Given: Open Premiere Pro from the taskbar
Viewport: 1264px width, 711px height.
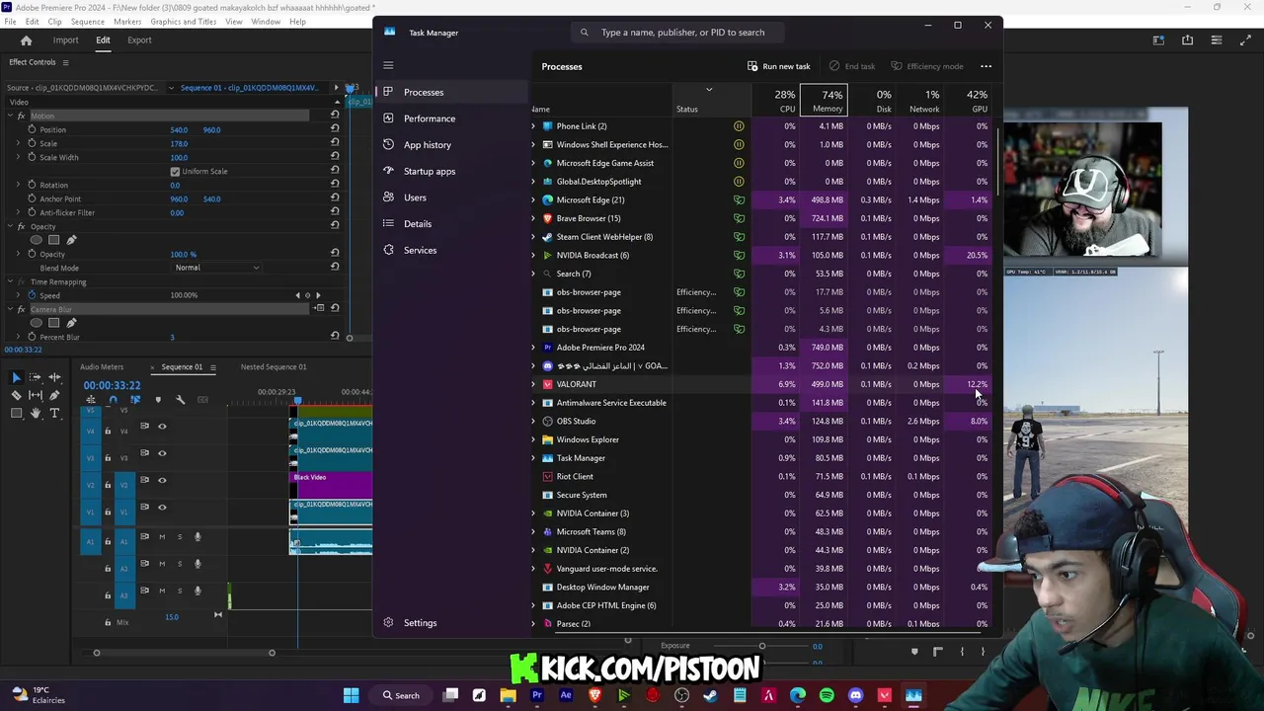Looking at the screenshot, I should click(537, 695).
